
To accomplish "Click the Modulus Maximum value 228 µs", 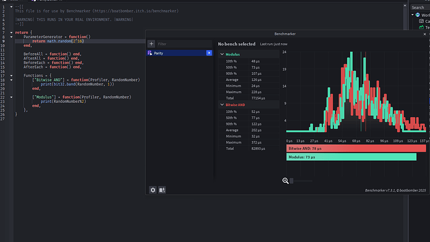I will [256, 92].
